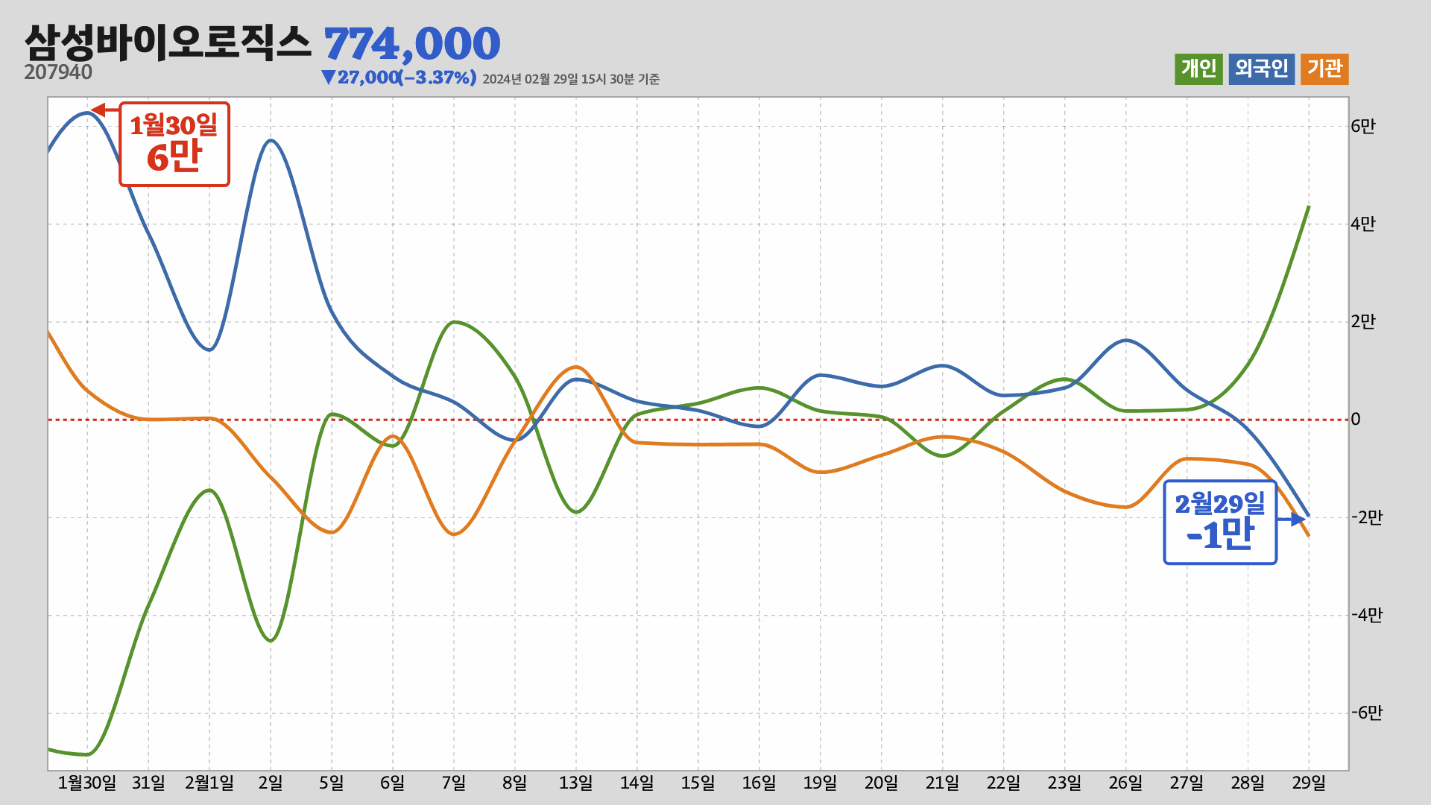Click the x-axis label 20일
This screenshot has height=805, width=1431.
click(x=882, y=783)
